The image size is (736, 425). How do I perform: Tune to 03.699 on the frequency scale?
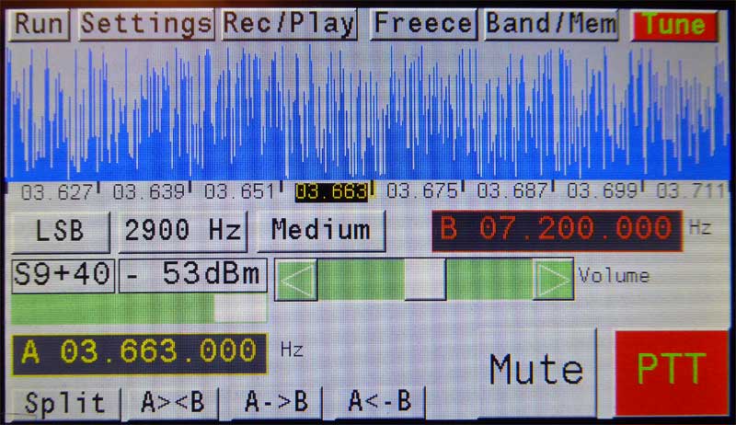tap(602, 191)
